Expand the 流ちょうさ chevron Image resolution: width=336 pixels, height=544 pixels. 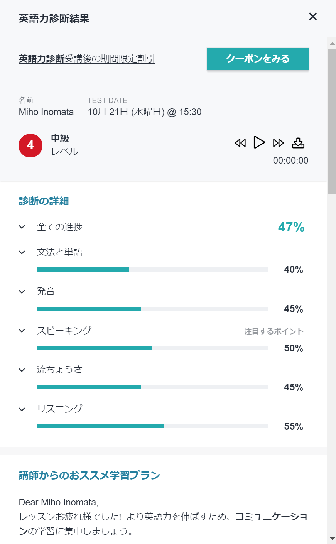[22, 370]
